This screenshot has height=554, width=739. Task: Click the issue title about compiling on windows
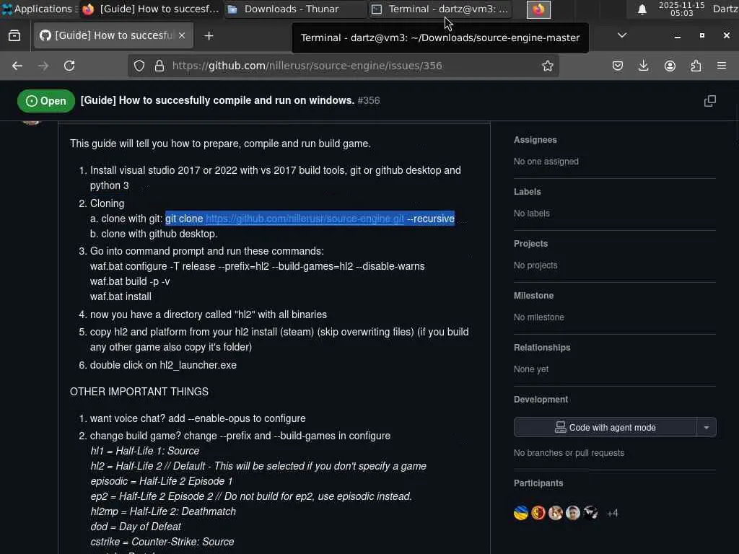pyautogui.click(x=217, y=100)
